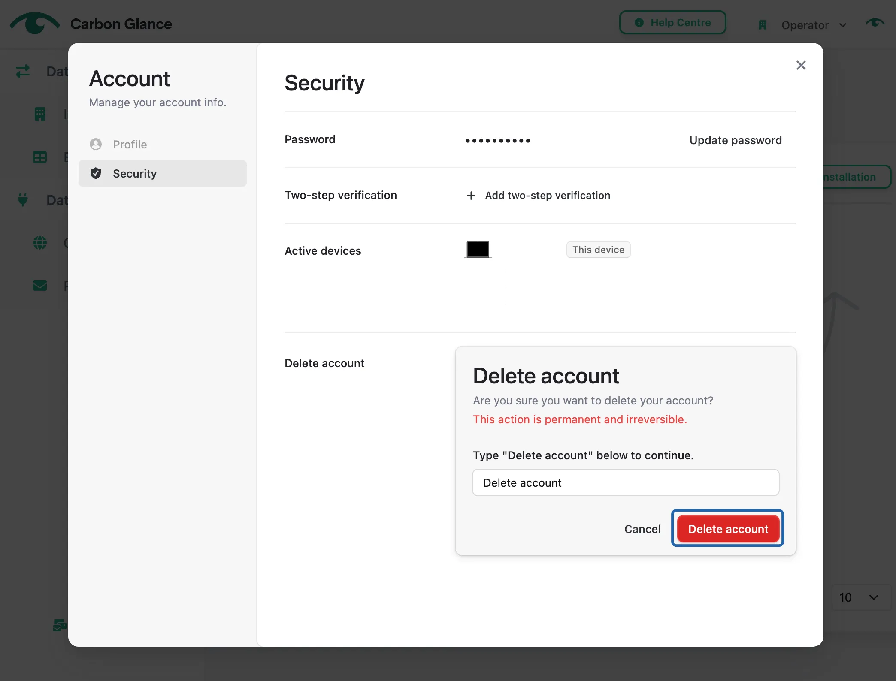The width and height of the screenshot is (896, 681).
Task: Click the table grid sidebar icon
Action: click(40, 157)
